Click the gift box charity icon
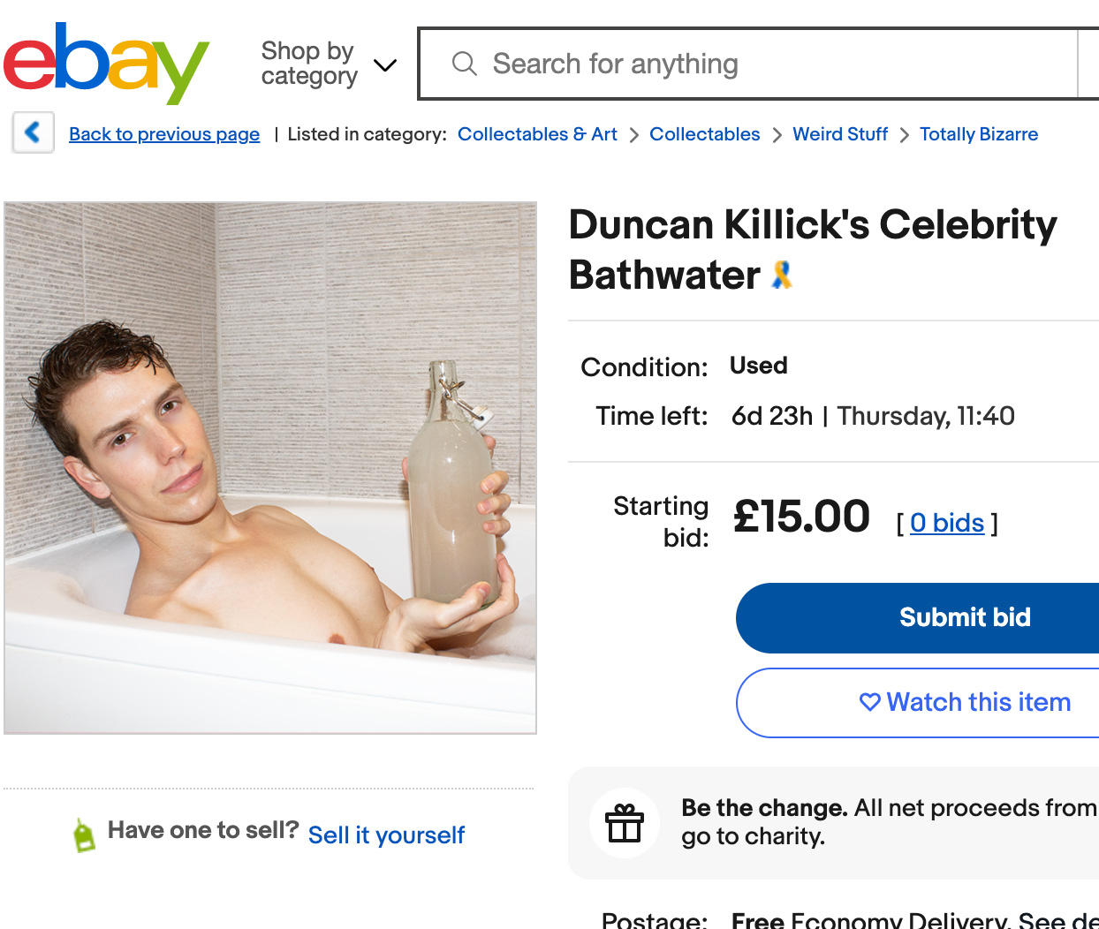This screenshot has width=1099, height=929. [625, 823]
